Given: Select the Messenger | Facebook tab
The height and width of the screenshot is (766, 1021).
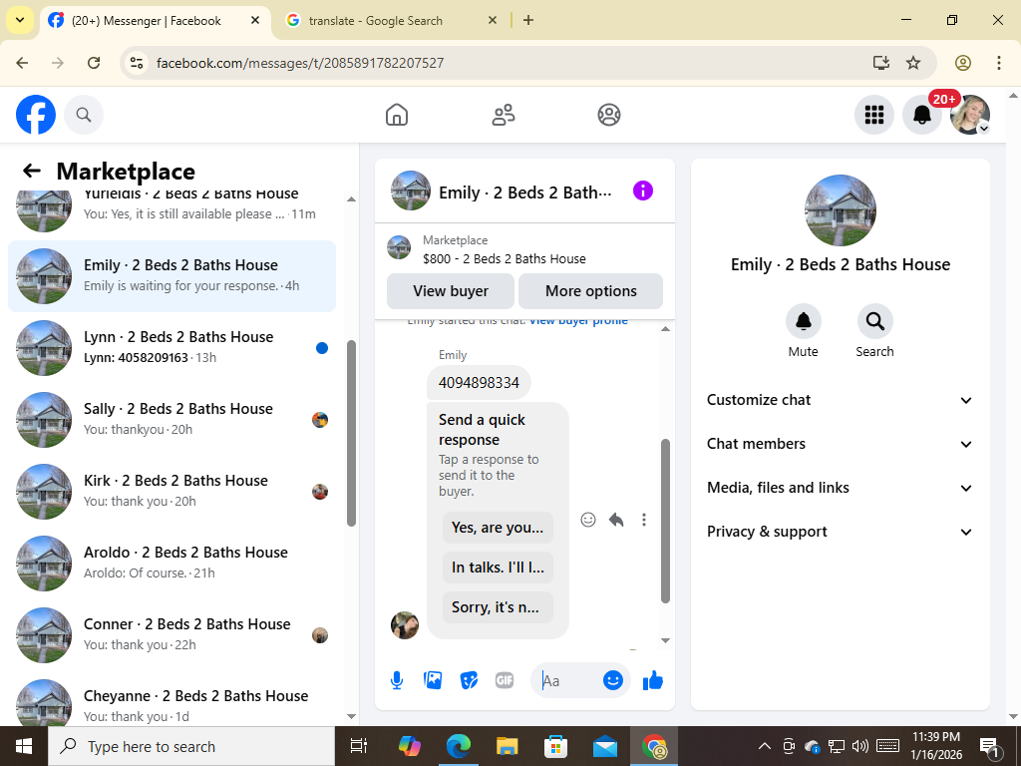Looking at the screenshot, I should point(155,21).
